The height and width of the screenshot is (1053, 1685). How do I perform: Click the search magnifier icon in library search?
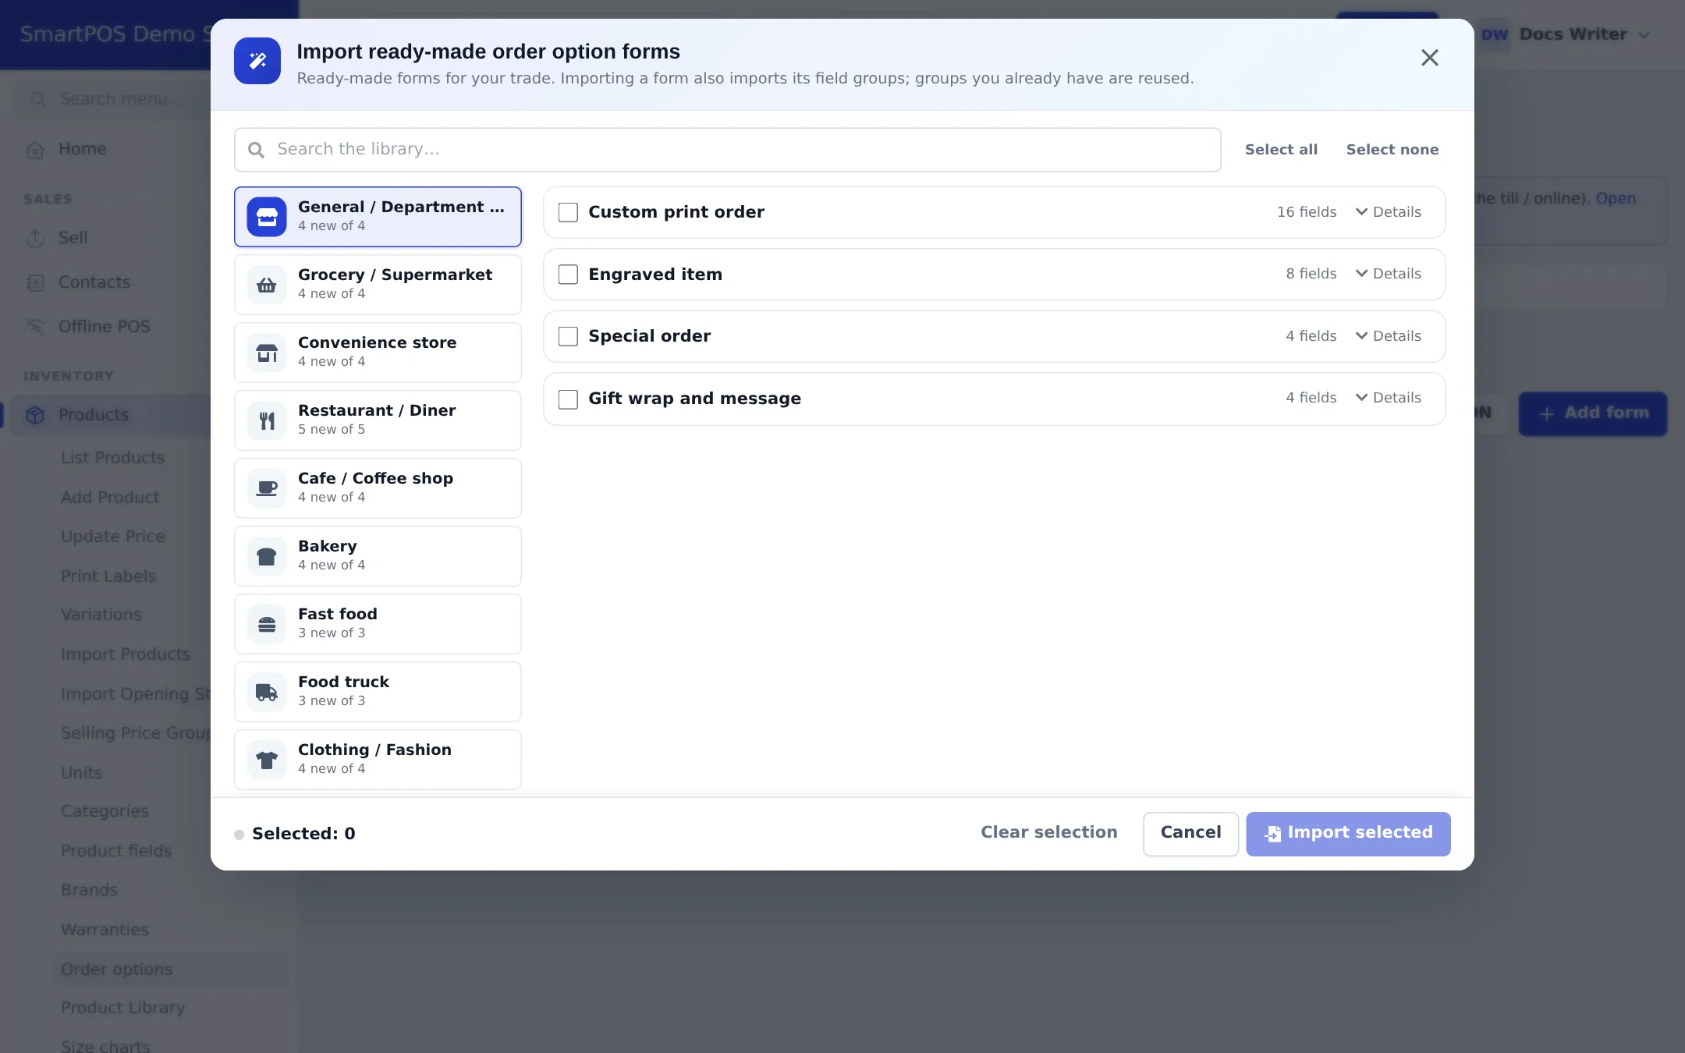(256, 150)
